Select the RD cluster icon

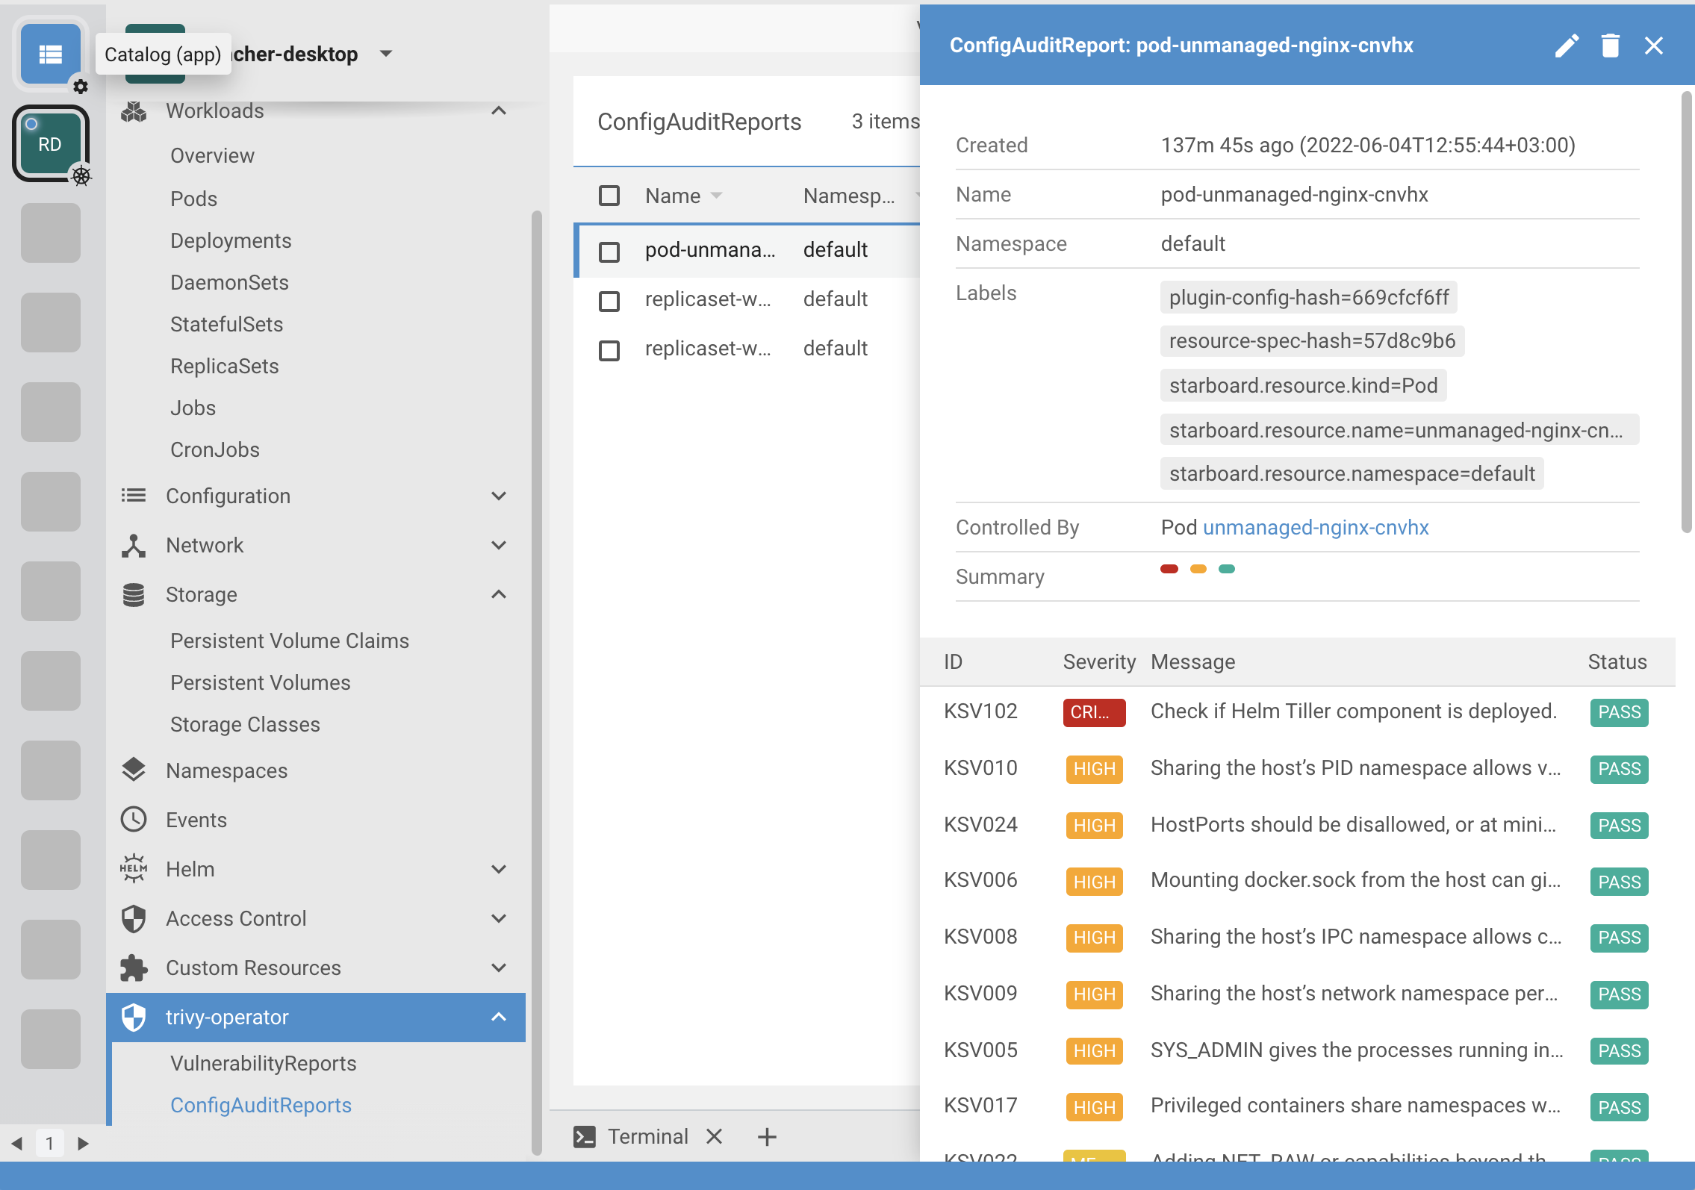click(x=50, y=144)
